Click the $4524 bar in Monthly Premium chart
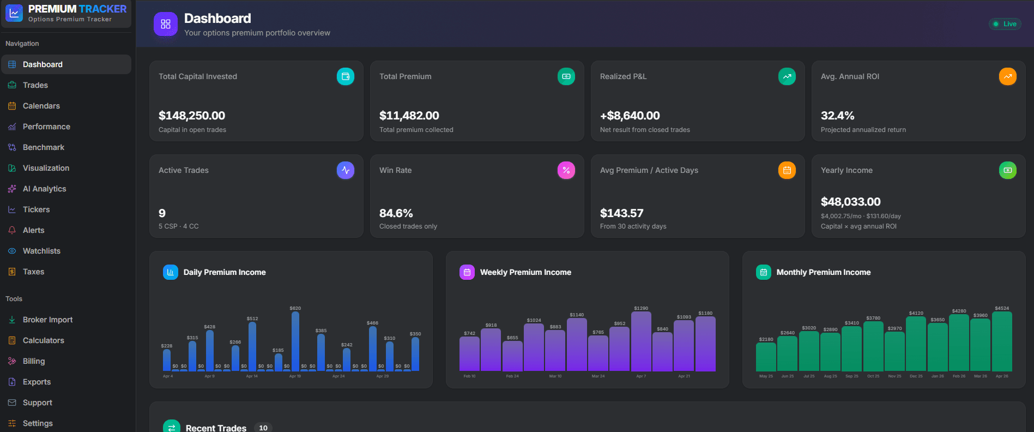Image resolution: width=1034 pixels, height=432 pixels. [x=1002, y=341]
